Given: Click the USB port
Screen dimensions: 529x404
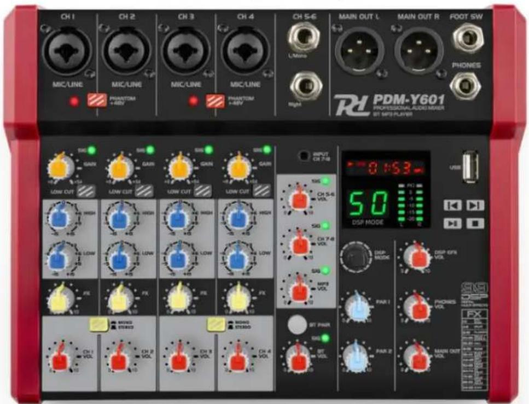Looking at the screenshot, I should [x=470, y=167].
